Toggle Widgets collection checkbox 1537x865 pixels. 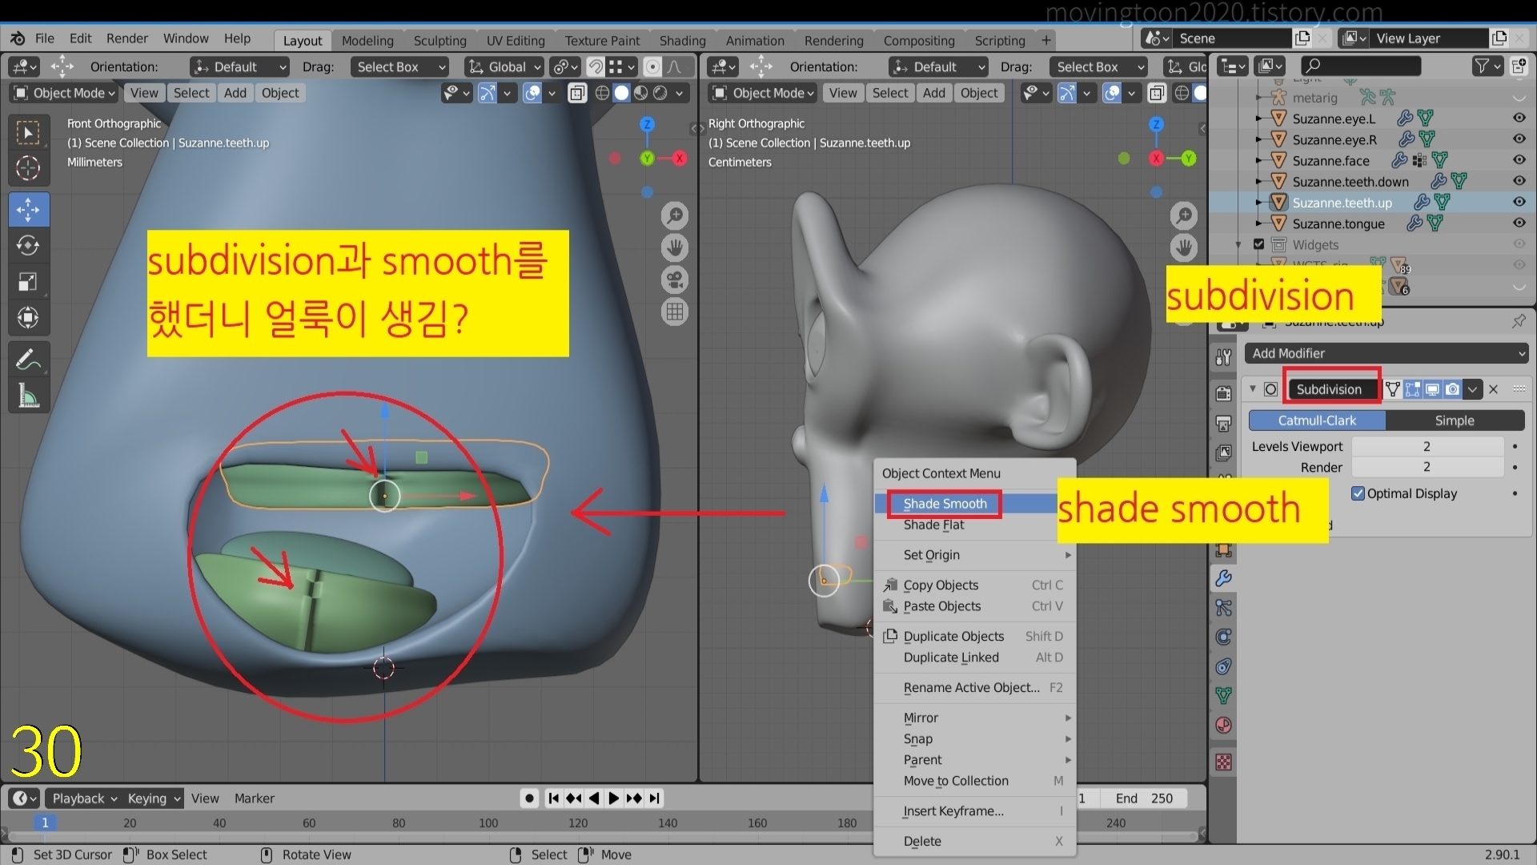tap(1258, 244)
